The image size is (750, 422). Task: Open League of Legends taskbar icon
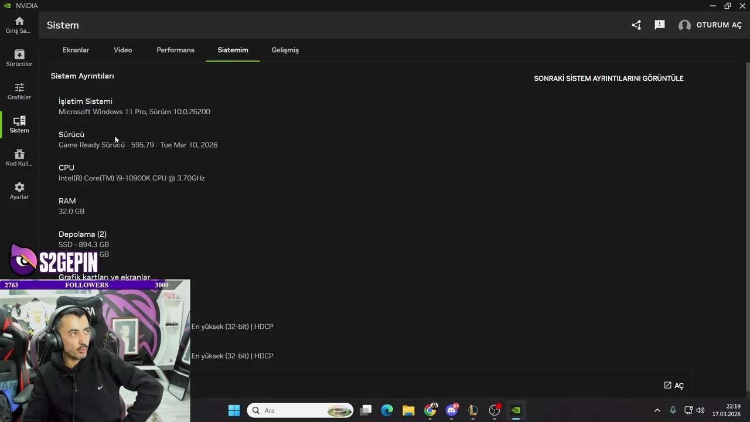(473, 410)
